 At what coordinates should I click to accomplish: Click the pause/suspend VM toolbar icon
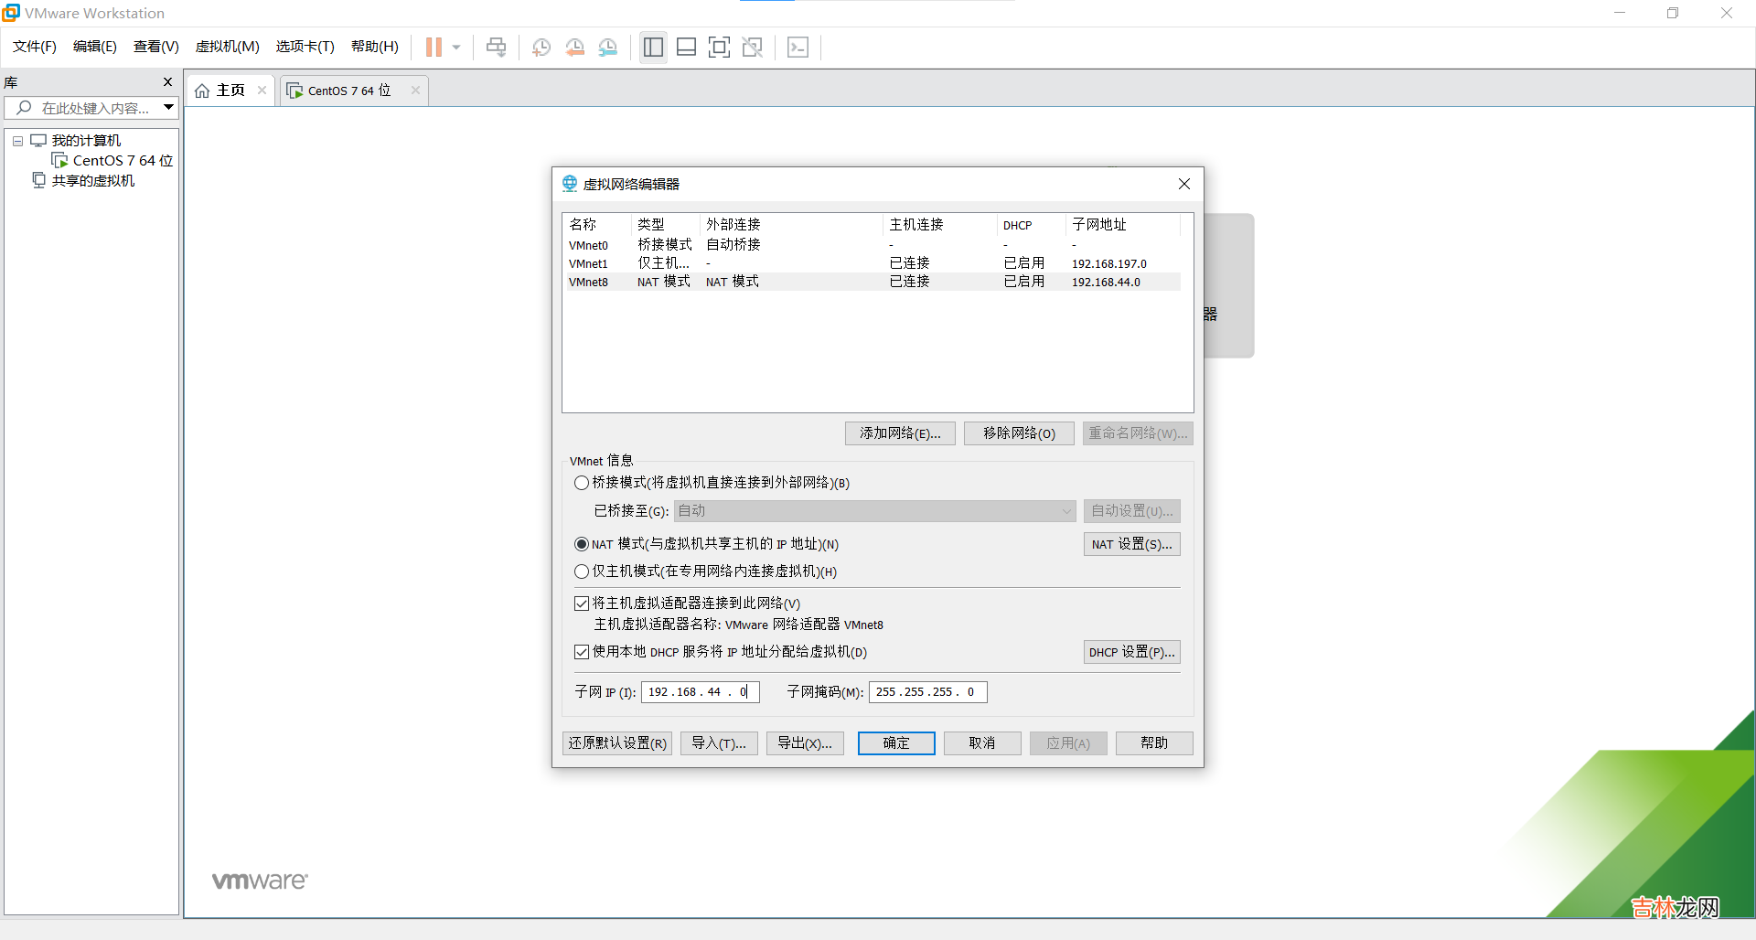click(434, 48)
